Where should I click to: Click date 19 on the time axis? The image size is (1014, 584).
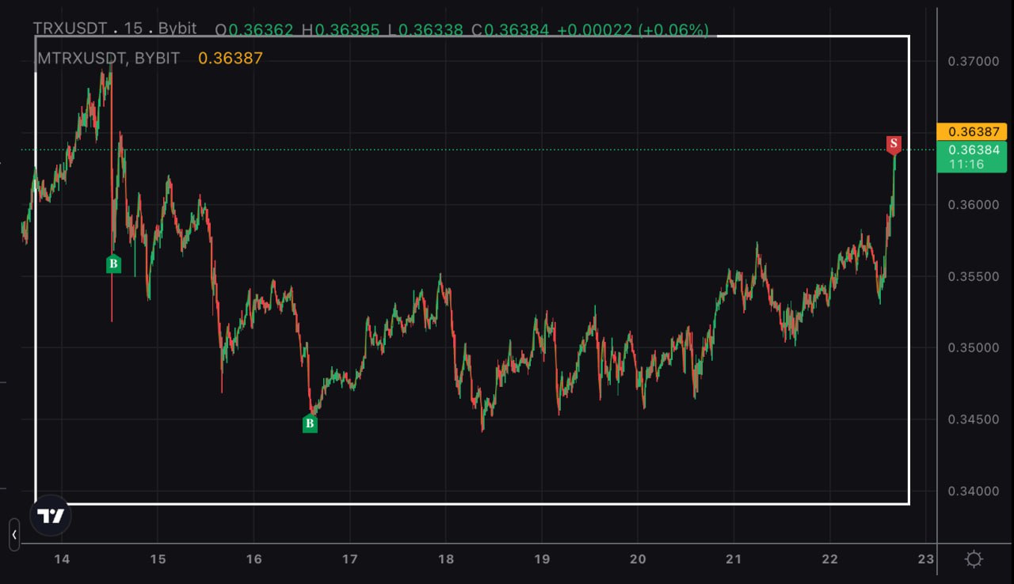click(542, 559)
